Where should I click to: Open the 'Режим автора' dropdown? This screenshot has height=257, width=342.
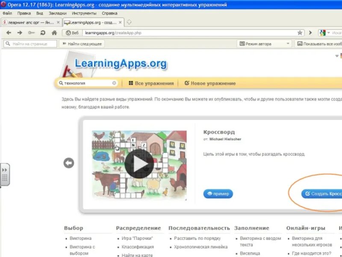pyautogui.click(x=265, y=44)
